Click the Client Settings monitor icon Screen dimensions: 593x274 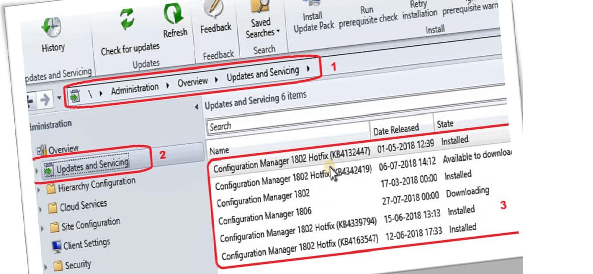pos(57,247)
